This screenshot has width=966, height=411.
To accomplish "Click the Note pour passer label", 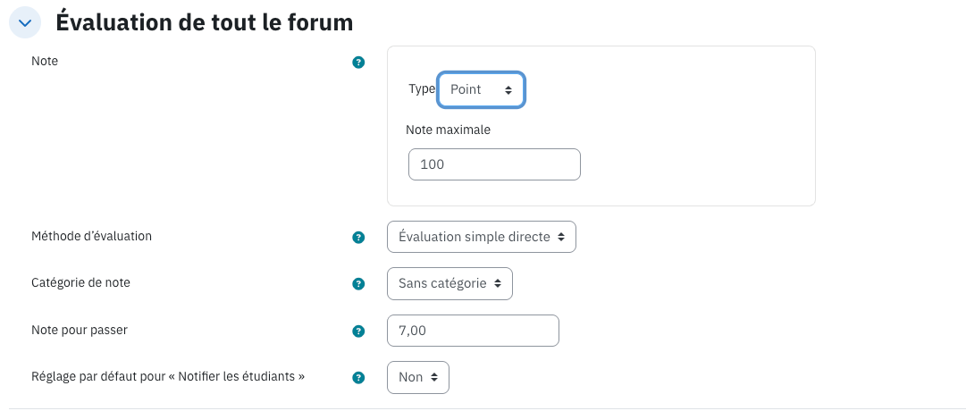I will [80, 330].
